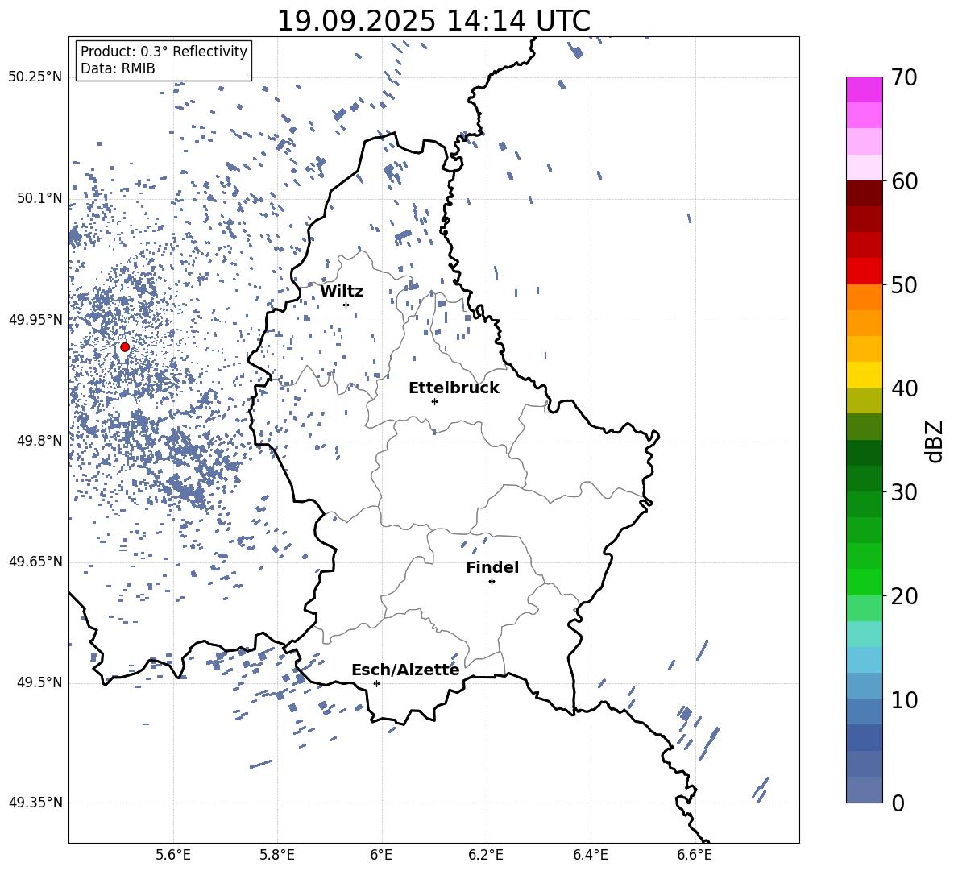This screenshot has height=871, width=954.
Task: Click the 'dBZ' colorbar label
Action: click(935, 441)
